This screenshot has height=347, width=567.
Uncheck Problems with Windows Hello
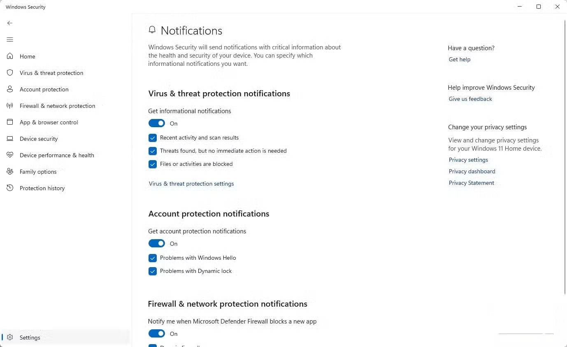[x=153, y=258]
